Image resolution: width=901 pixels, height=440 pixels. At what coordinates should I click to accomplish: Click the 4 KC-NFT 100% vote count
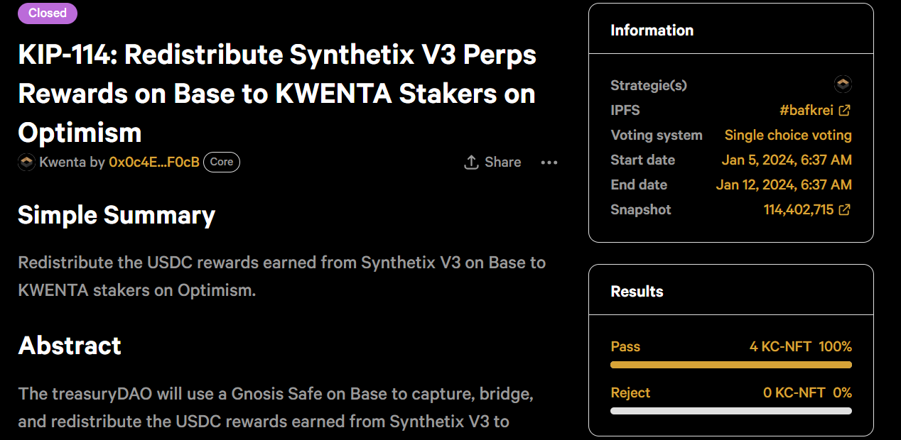click(x=800, y=346)
